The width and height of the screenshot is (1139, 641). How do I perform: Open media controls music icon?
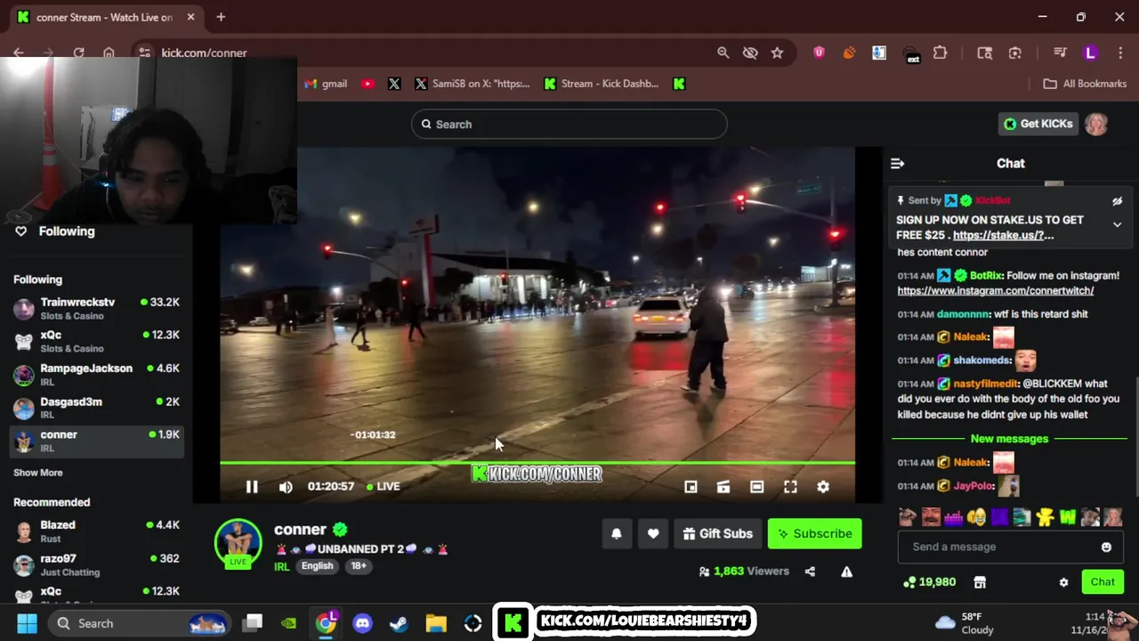tap(1060, 53)
